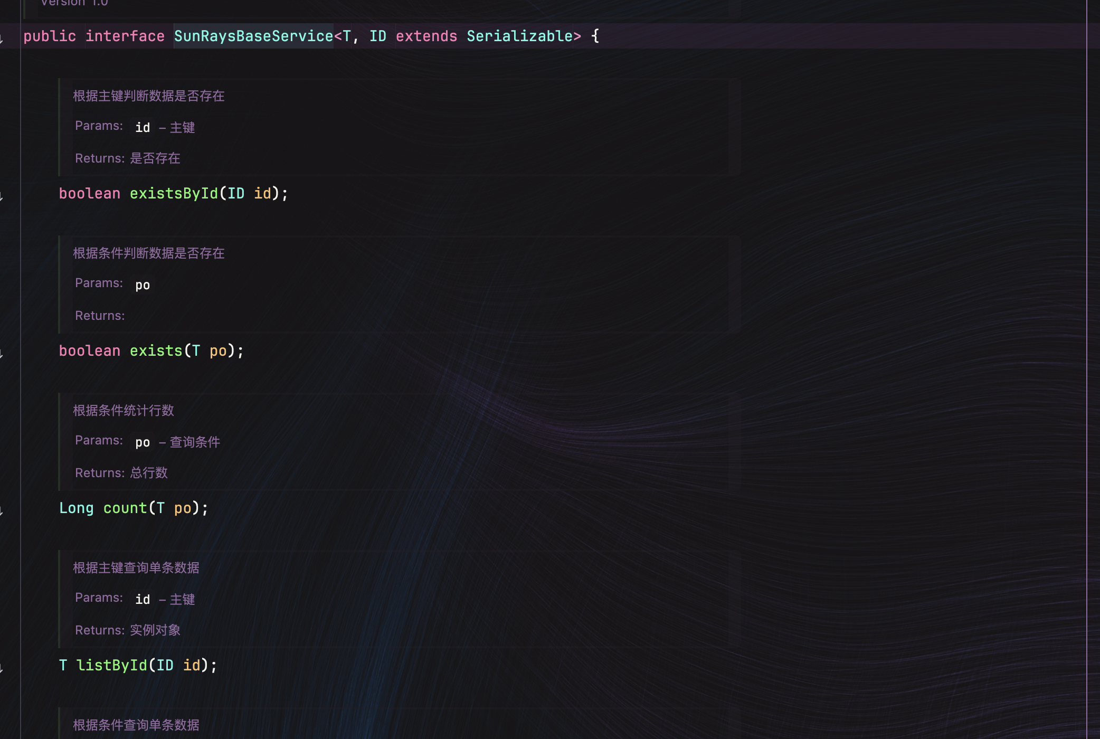The width and height of the screenshot is (1100, 739).
Task: Click the 'public' keyword in the interface declaration
Action: pyautogui.click(x=50, y=36)
